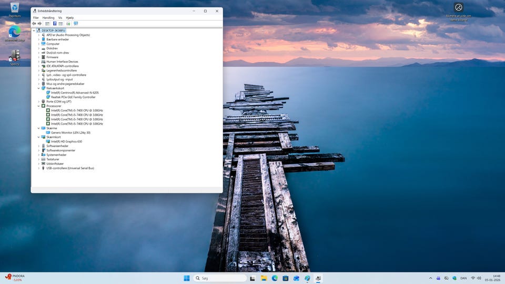The height and width of the screenshot is (284, 505).
Task: Open Microsoft Edge desktop shortcut
Action: [15, 34]
